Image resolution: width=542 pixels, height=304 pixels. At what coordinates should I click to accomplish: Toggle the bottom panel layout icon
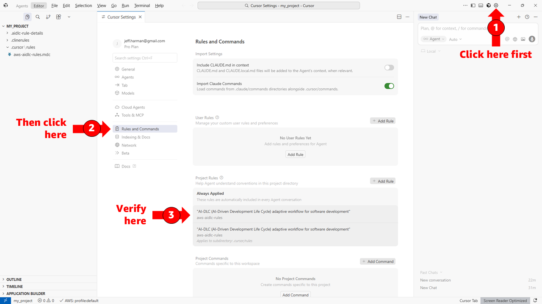(481, 5)
